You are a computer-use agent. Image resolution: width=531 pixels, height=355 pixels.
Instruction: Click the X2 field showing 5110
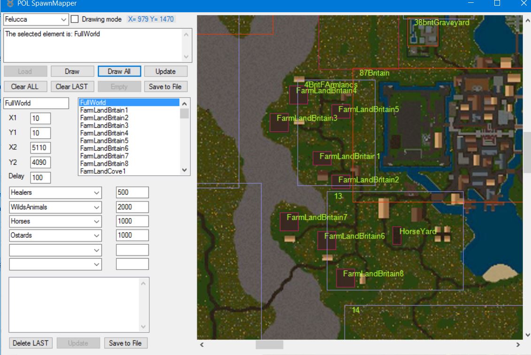40,148
